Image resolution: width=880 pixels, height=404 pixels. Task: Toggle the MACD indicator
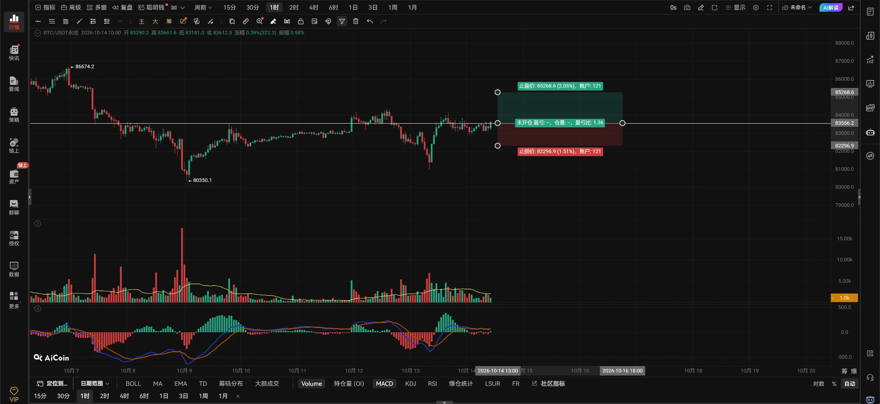384,383
